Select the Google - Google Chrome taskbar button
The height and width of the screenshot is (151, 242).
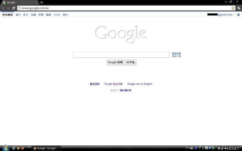46,148
